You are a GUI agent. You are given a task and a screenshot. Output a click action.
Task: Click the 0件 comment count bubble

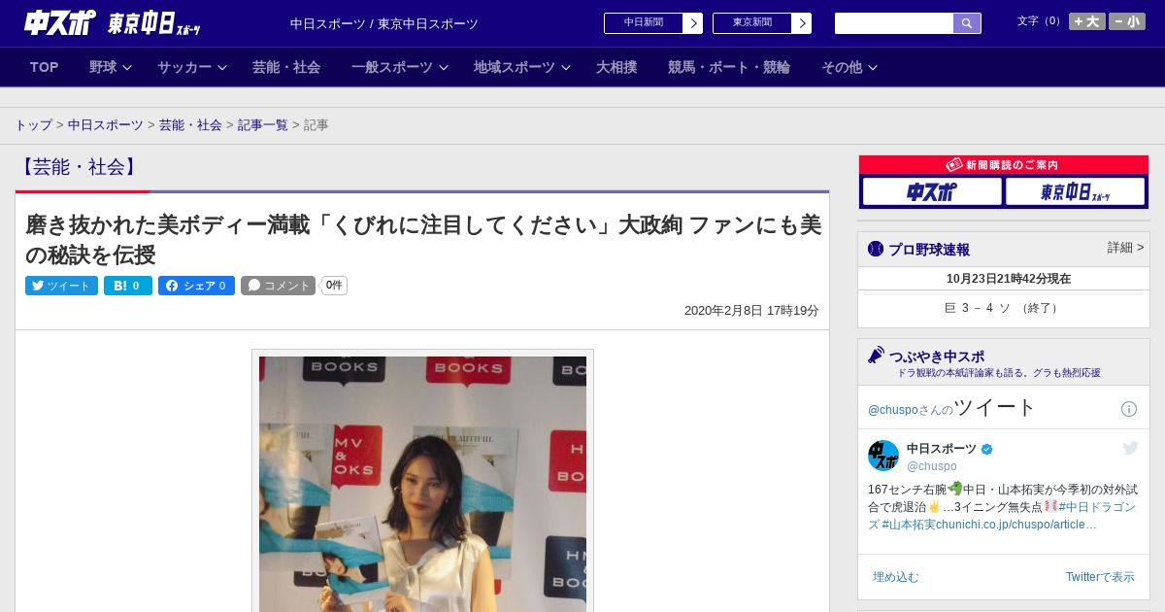[334, 286]
